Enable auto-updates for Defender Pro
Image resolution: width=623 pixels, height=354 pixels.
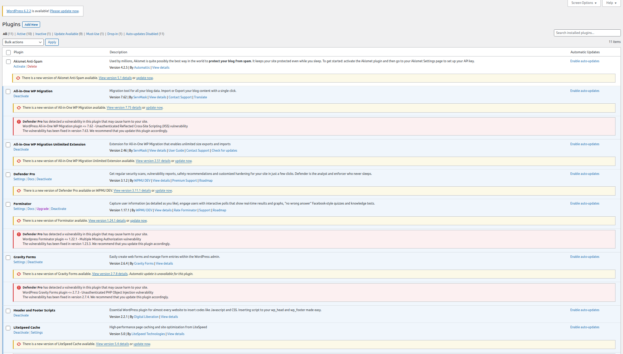point(585,174)
